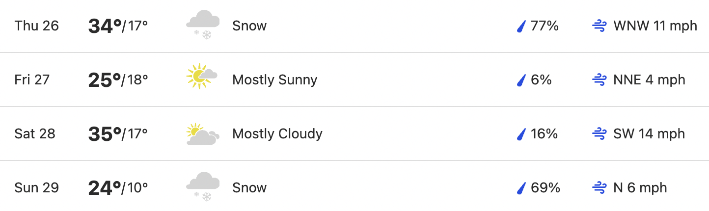
Task: Expand the Sat 28 forecast row
Action: (x=354, y=133)
